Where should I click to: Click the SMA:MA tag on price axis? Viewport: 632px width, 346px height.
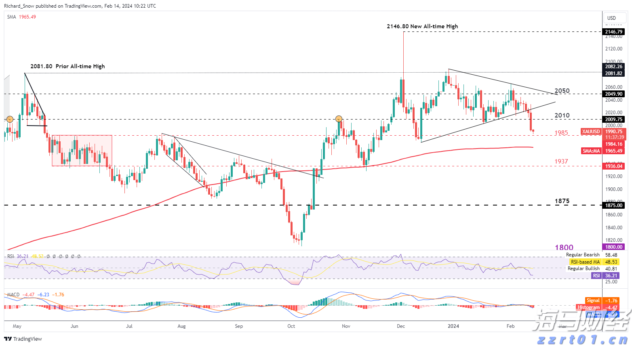pos(591,151)
